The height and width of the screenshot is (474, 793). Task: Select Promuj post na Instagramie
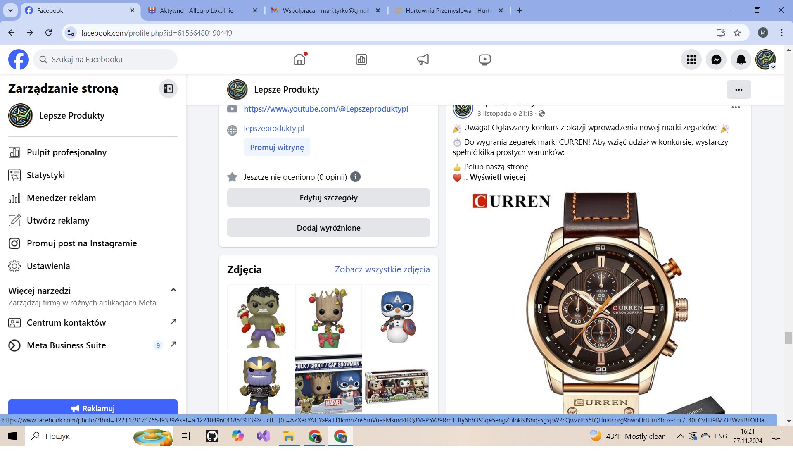pos(93,243)
